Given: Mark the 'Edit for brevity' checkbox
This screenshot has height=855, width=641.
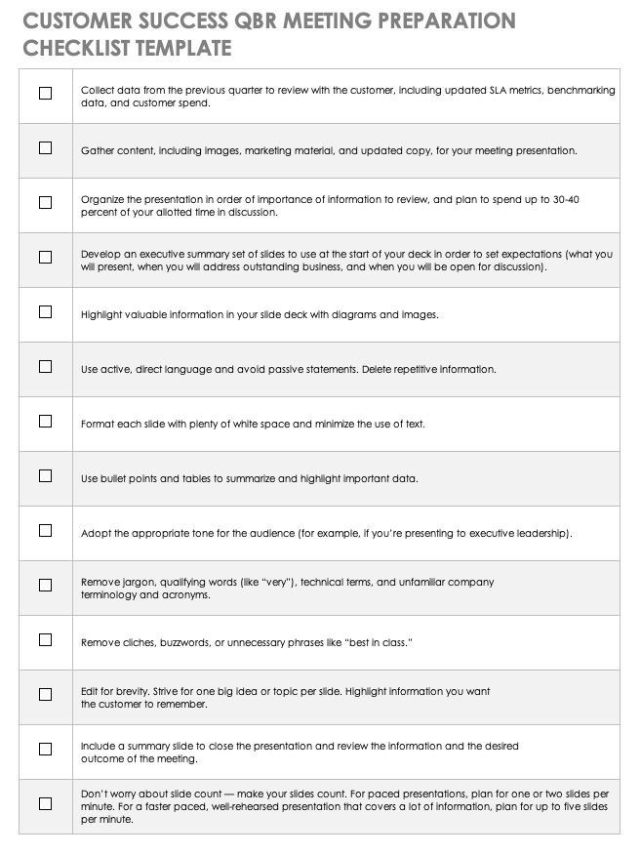Looking at the screenshot, I should [x=45, y=695].
